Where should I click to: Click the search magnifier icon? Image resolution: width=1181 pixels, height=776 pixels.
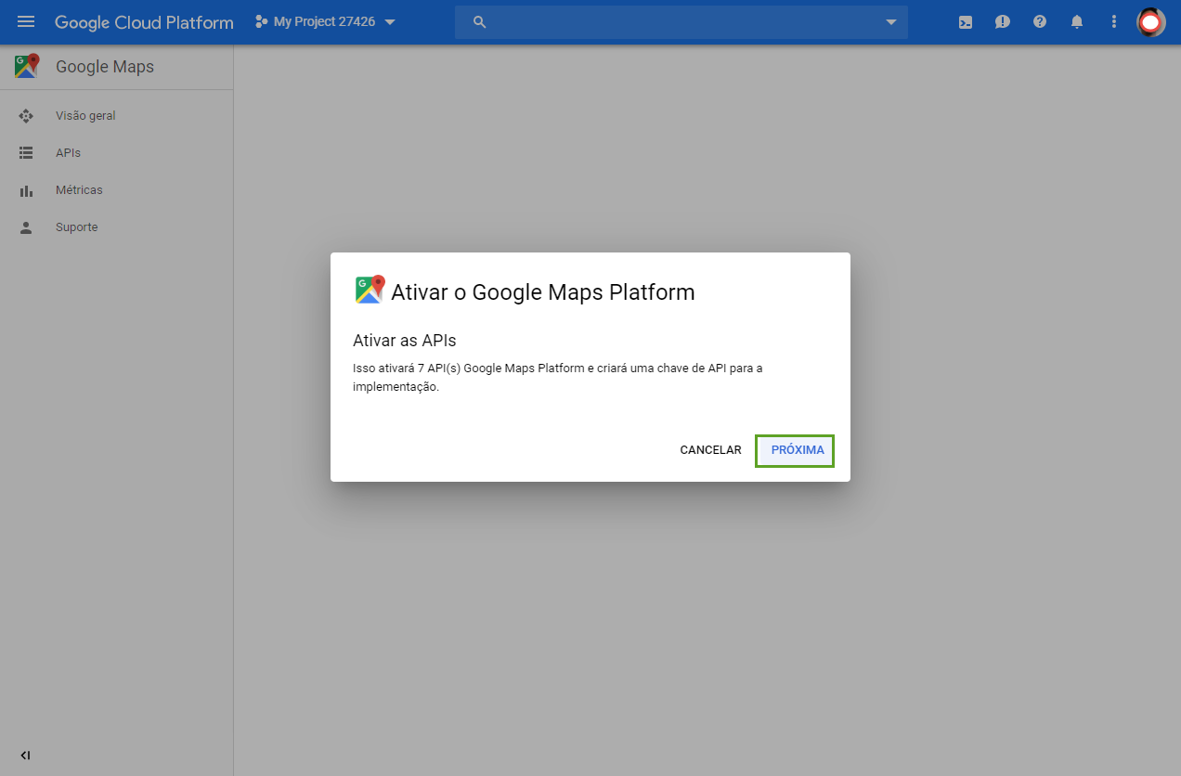(480, 21)
